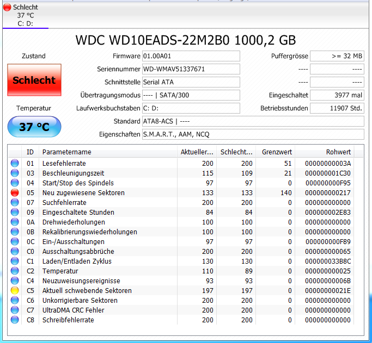
Task: Select the Schreibfehlerrate parameter name
Action: pyautogui.click(x=68, y=320)
